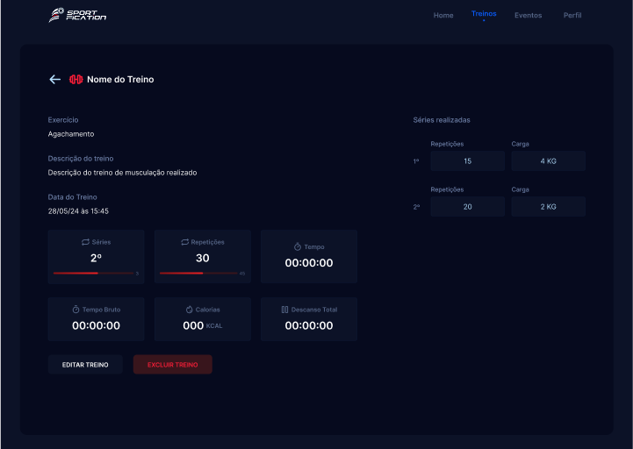Click the date 28/05/24 às 15:45
Screen dimensions: 633x449
click(x=78, y=211)
